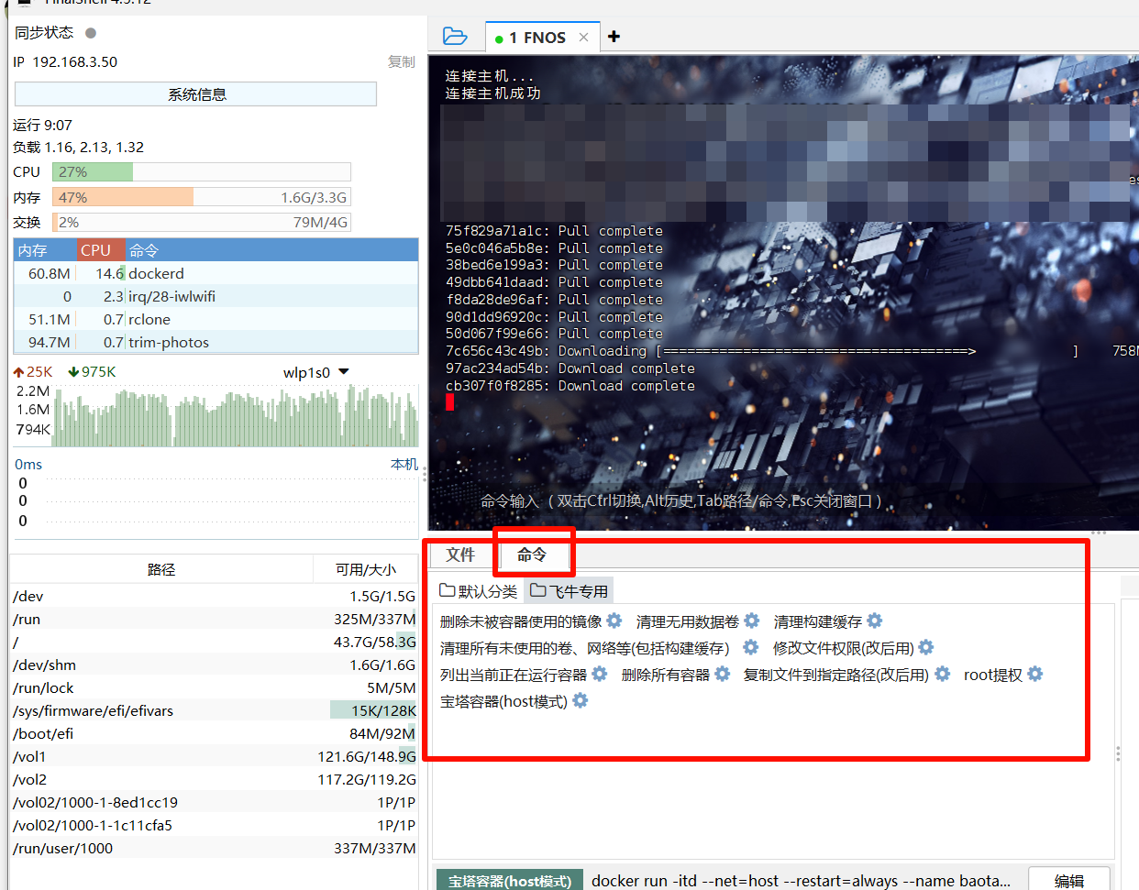The image size is (1139, 890).
Task: Click the download speed 975K indicator
Action: tap(93, 372)
